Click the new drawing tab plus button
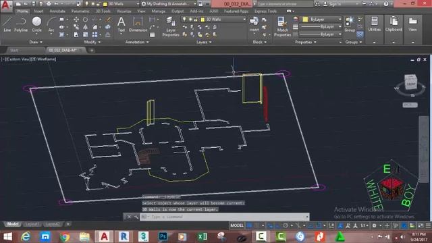Image resolution: width=432 pixels, height=243 pixels. pyautogui.click(x=92, y=50)
